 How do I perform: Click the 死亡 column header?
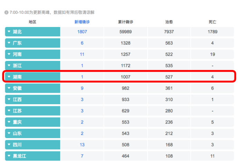coord(212,22)
